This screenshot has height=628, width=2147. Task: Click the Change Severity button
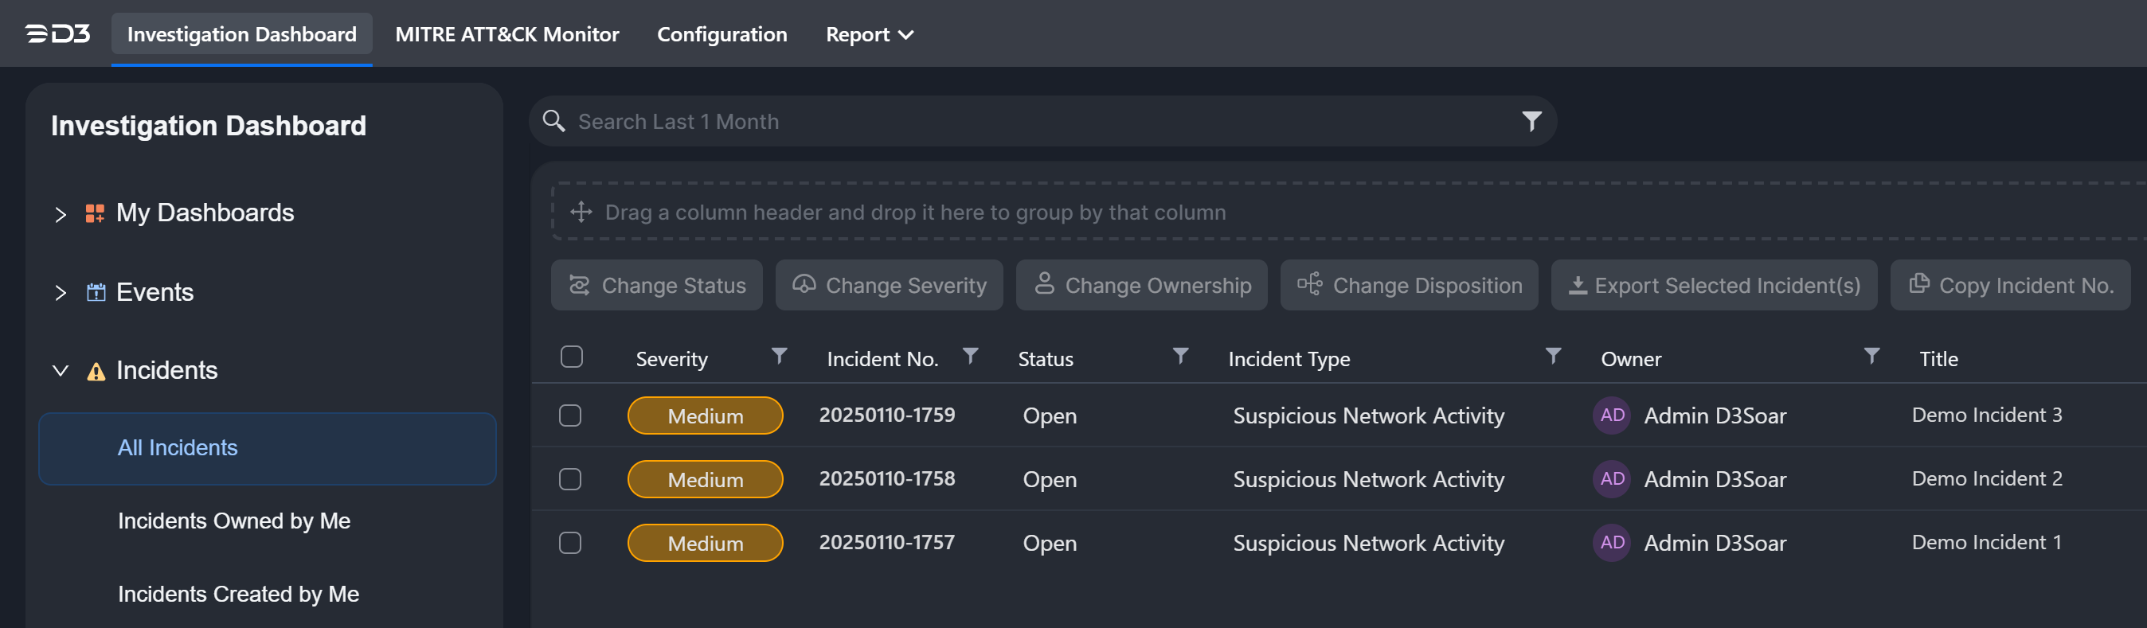coord(889,285)
